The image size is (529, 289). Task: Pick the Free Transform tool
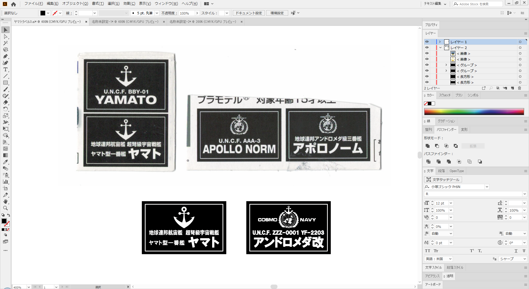6,129
